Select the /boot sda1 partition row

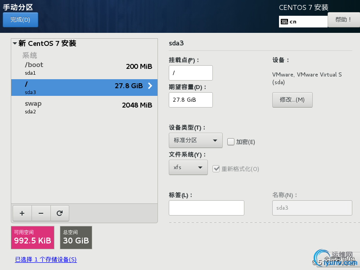(x=84, y=68)
